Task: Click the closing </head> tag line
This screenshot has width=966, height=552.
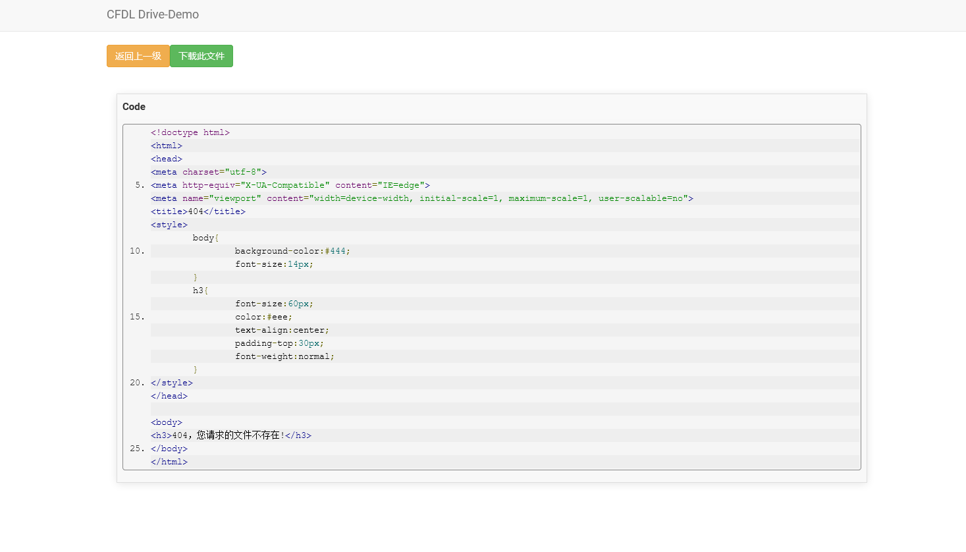Action: [x=505, y=396]
